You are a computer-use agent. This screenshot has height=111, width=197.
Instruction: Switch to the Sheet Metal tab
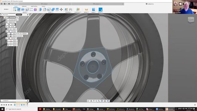[34, 6]
